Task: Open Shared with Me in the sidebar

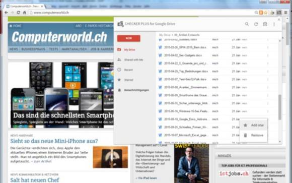Action: tap(133, 60)
